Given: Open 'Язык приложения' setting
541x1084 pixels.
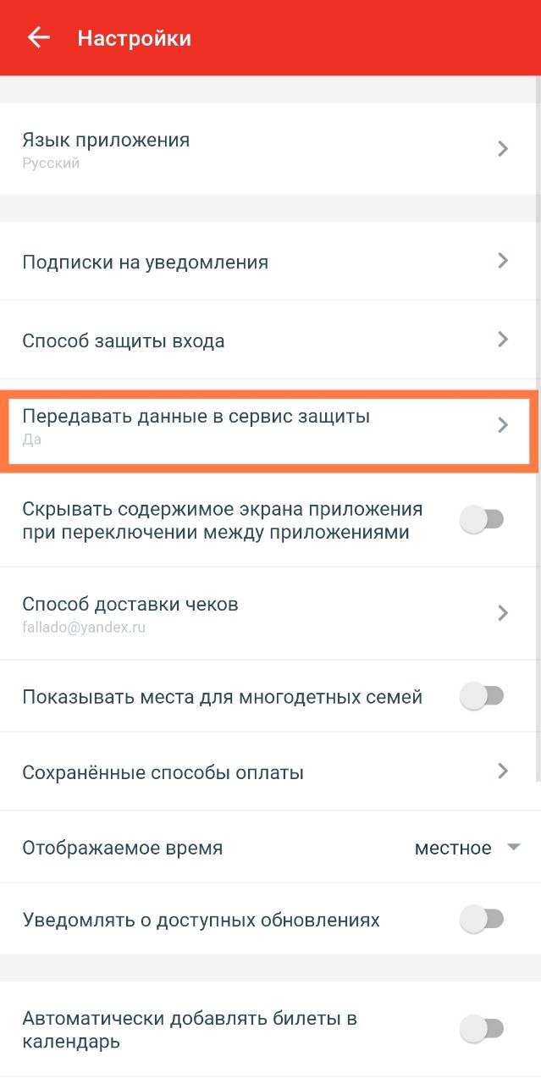Looking at the screenshot, I should coord(106,141).
